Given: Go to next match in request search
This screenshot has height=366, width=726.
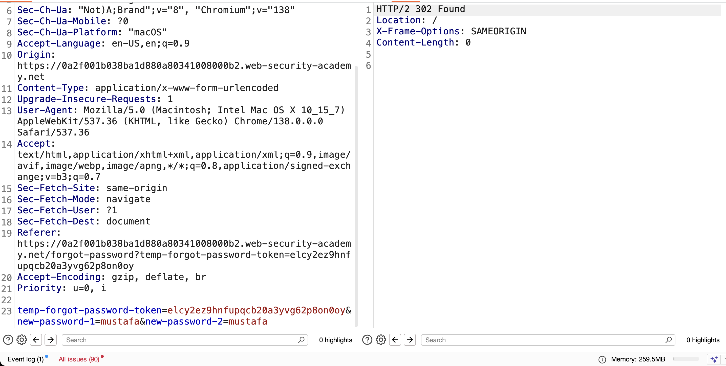Looking at the screenshot, I should [x=51, y=340].
